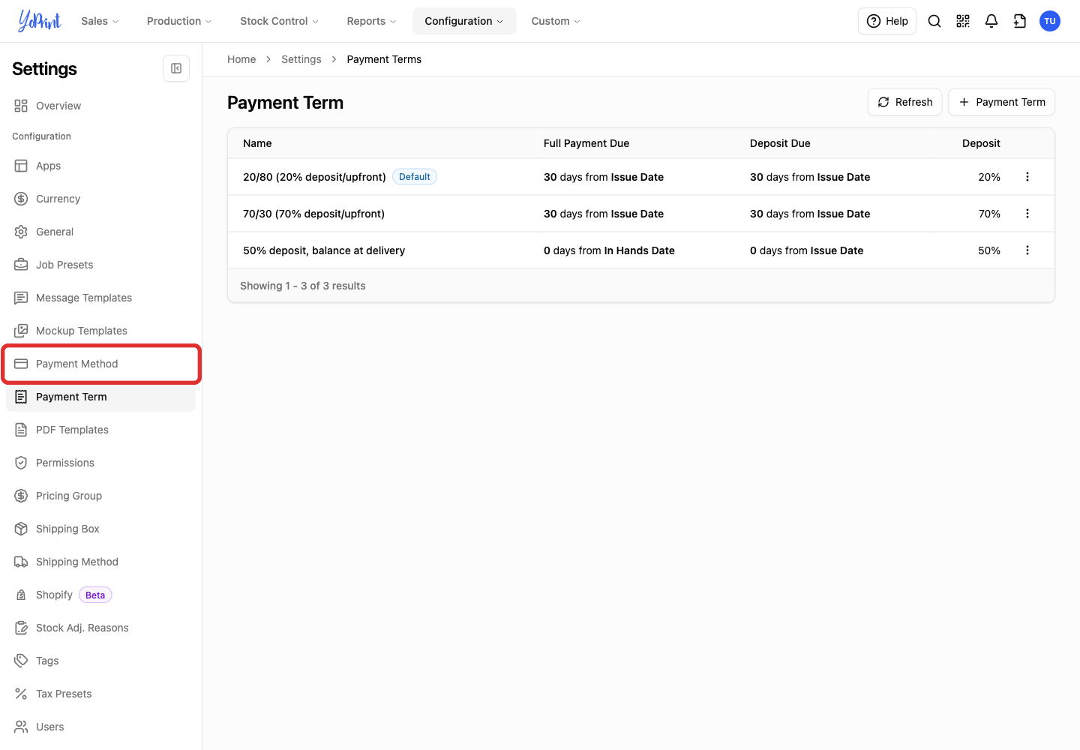This screenshot has width=1080, height=750.
Task: Open Stock Adj. Reasons settings
Action: [100, 628]
